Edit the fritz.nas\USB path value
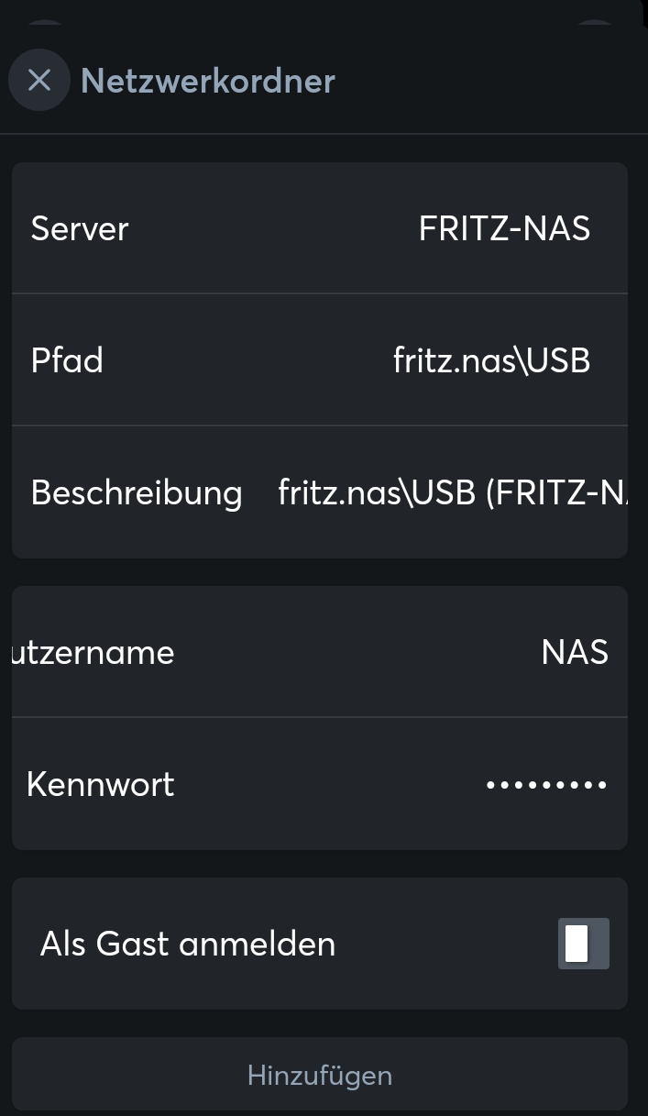 (x=491, y=360)
